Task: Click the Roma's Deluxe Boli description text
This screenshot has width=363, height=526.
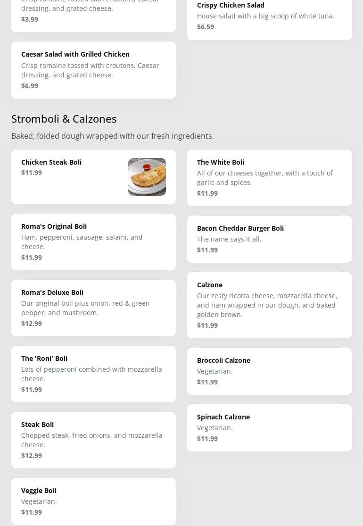Action: coord(85,308)
